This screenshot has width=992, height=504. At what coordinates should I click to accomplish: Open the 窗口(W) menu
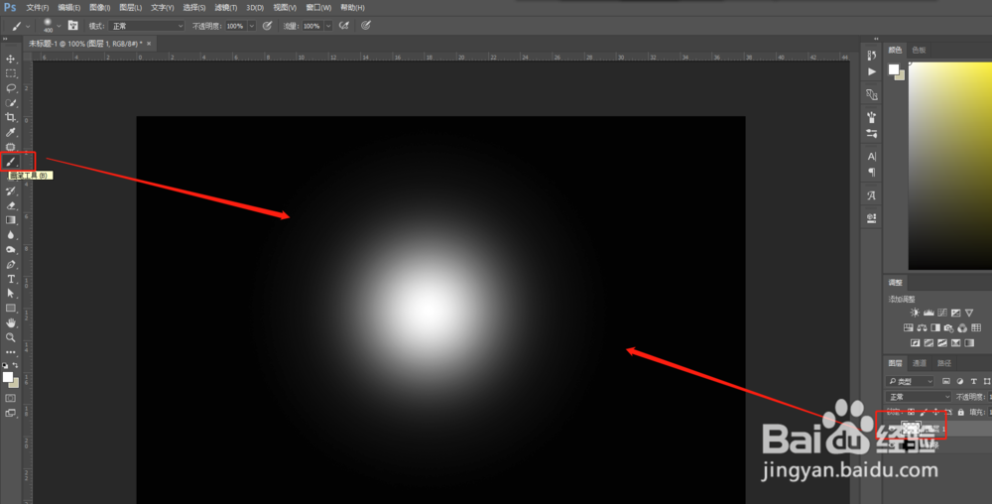coord(318,8)
